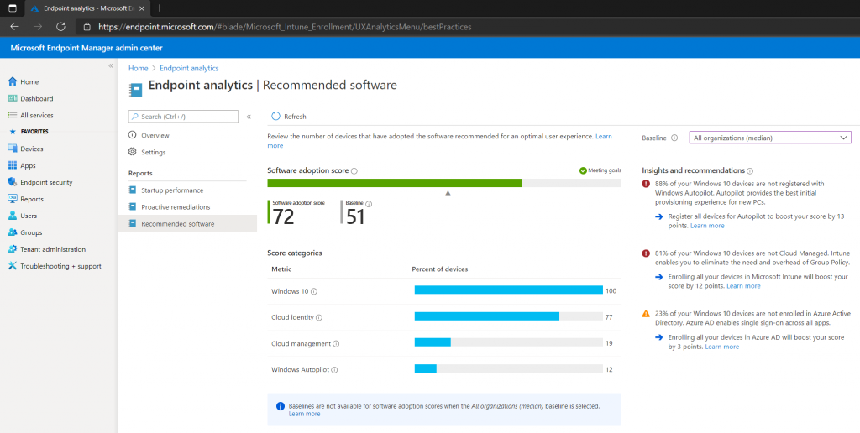Click the Settings gear icon
The width and height of the screenshot is (860, 433).
click(x=132, y=152)
